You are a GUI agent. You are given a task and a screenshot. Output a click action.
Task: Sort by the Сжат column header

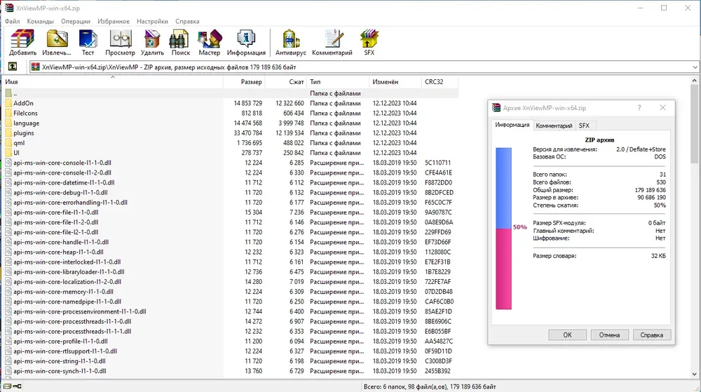(x=286, y=82)
